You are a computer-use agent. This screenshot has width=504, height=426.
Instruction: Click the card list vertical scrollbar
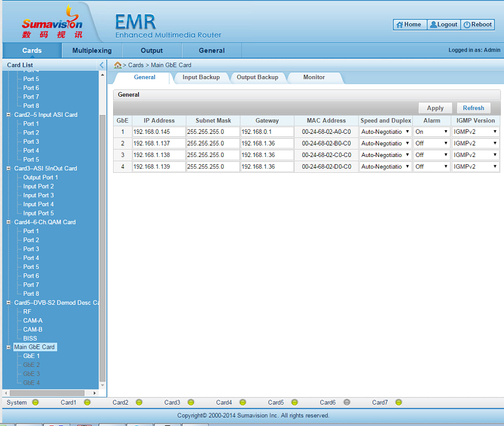coord(103,248)
